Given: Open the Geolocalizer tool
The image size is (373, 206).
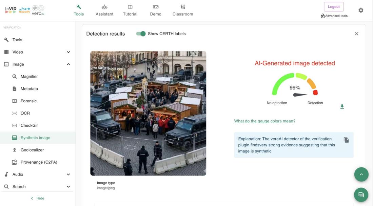Looking at the screenshot, I should [32, 150].
